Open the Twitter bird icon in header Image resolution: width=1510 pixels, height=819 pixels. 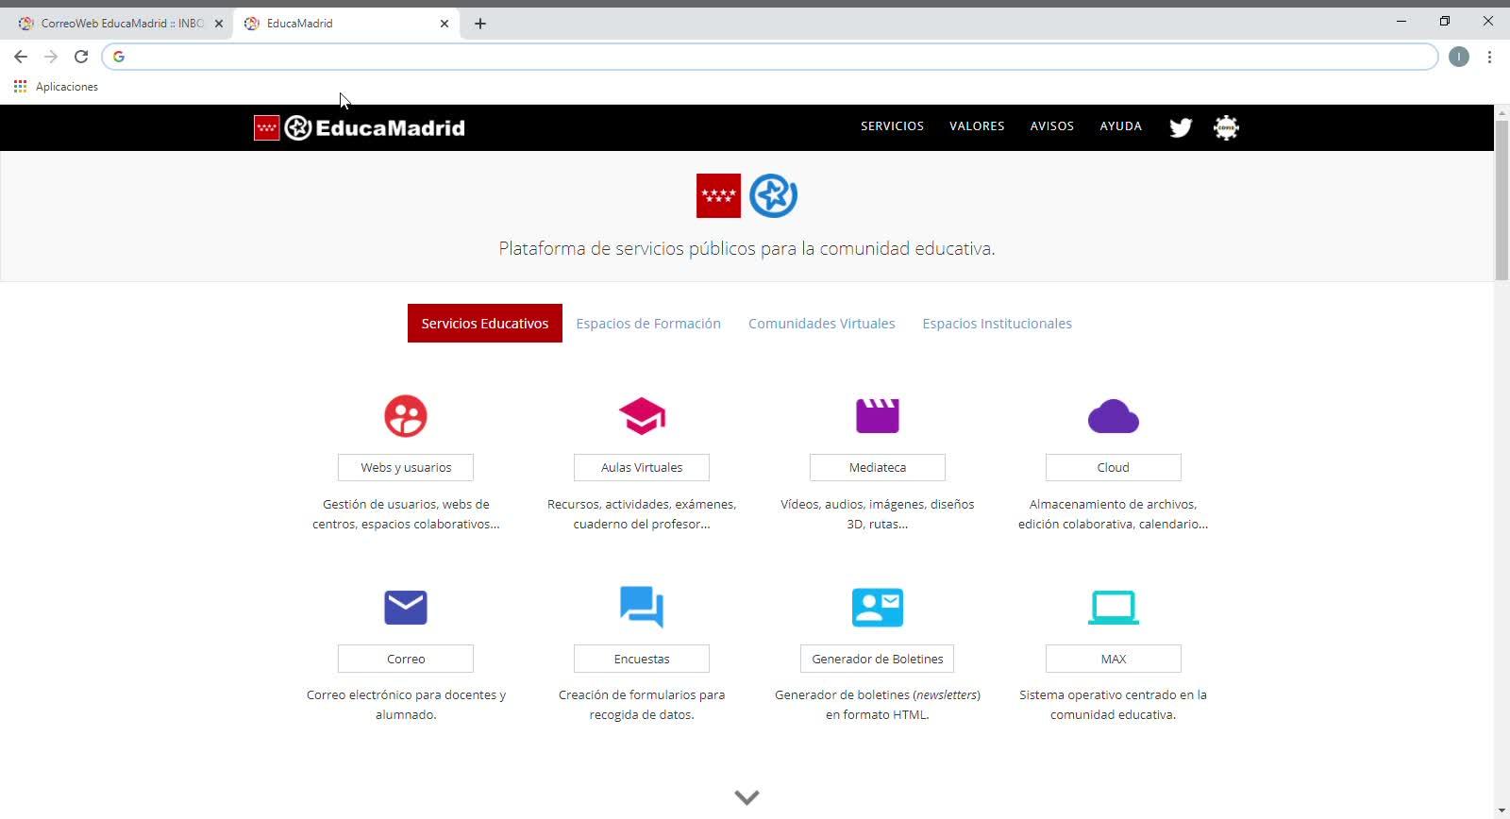[1181, 127]
